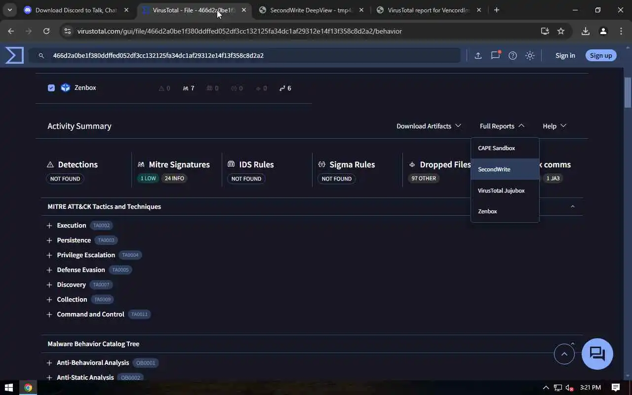Go back to previous page

(x=11, y=31)
